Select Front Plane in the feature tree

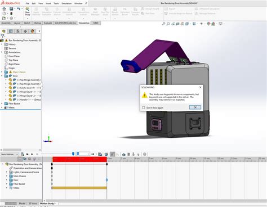pos(14,56)
